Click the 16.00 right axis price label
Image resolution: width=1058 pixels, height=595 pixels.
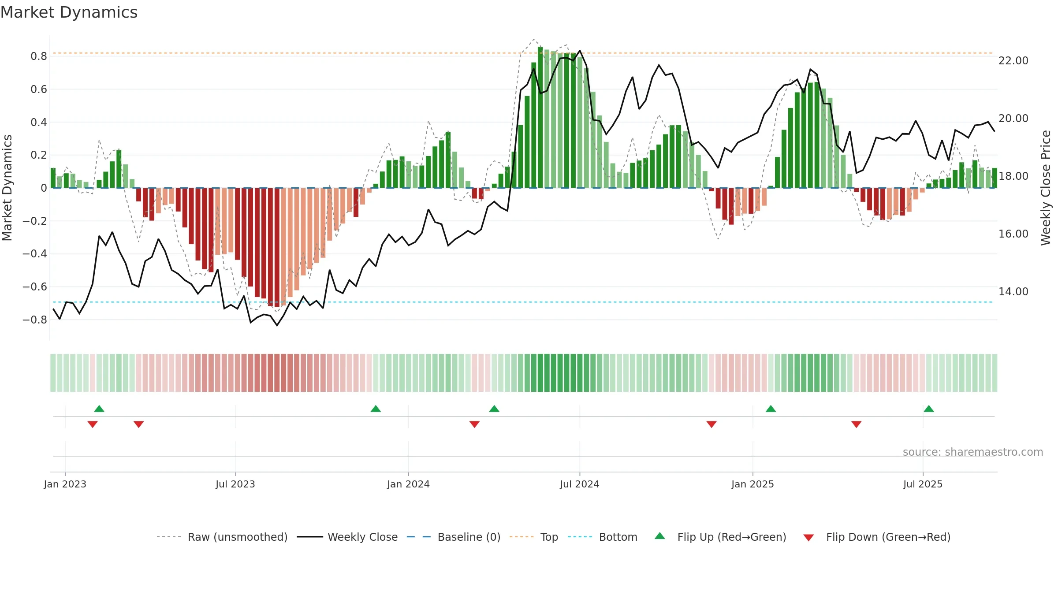coord(1013,234)
